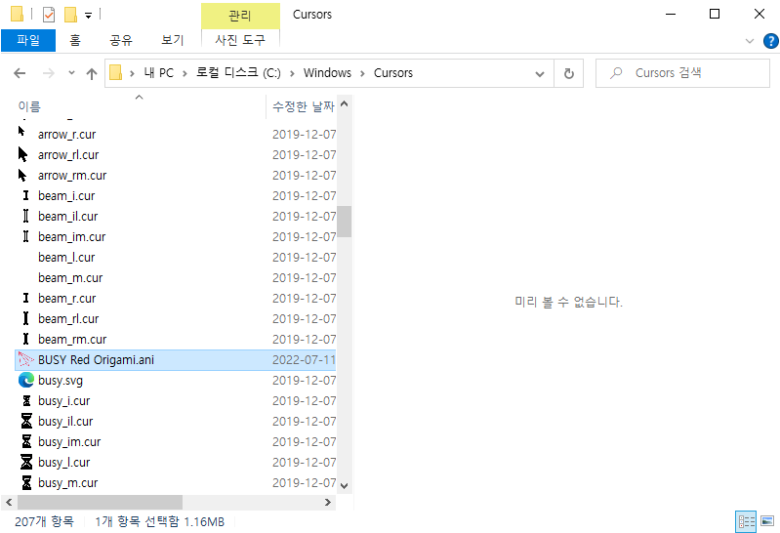
Task: Go back with the back arrow
Action: [20, 73]
